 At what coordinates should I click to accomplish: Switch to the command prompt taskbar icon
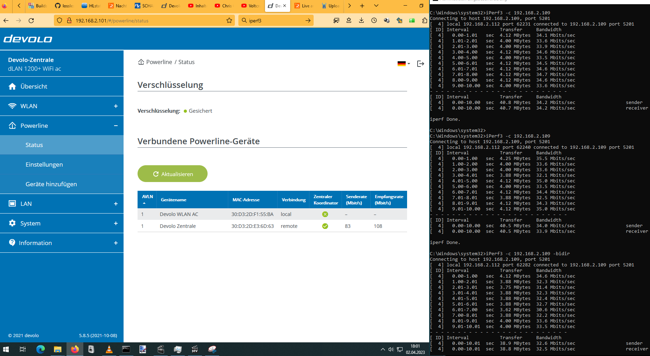[126, 349]
